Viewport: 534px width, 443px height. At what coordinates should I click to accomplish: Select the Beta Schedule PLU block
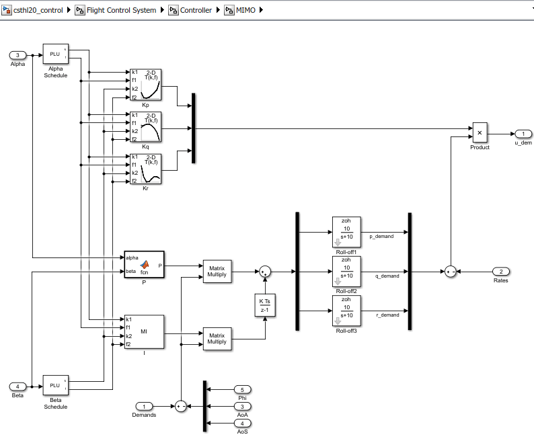point(56,385)
